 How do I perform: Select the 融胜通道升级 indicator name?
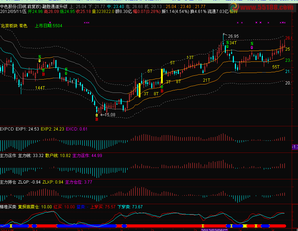coord(55,7)
